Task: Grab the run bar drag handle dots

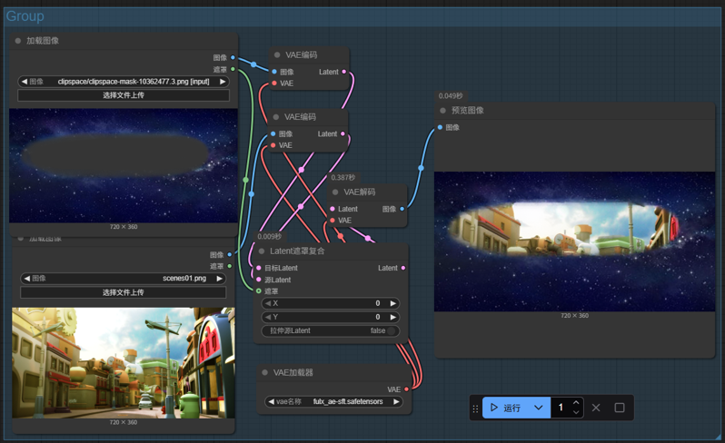Action: coord(475,409)
